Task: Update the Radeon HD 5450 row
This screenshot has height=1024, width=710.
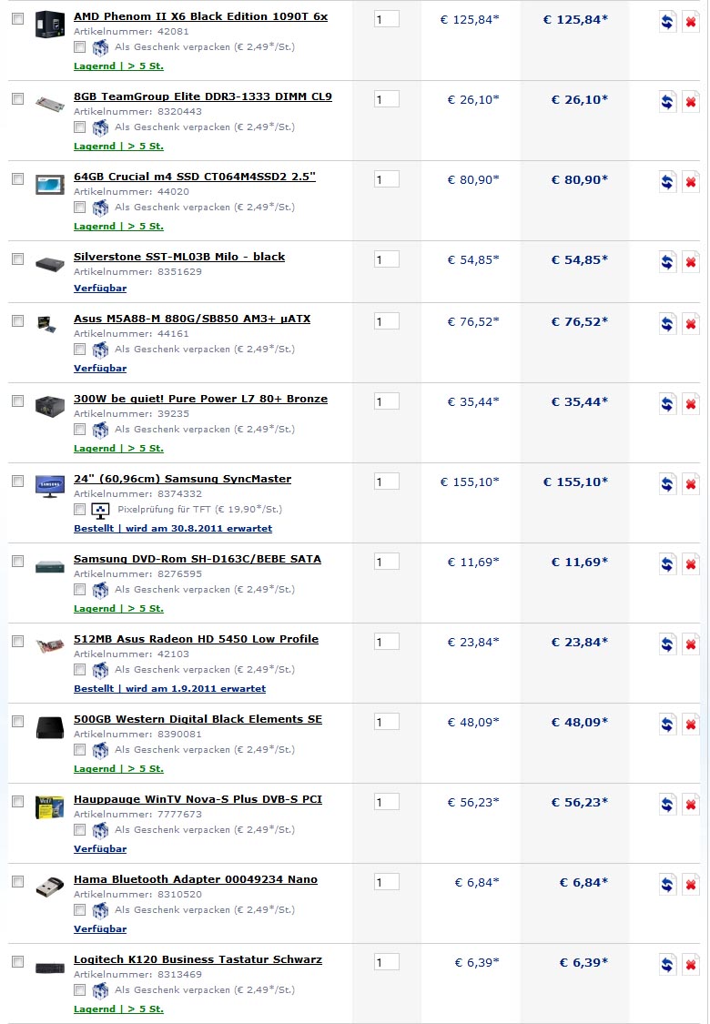Action: pos(667,644)
